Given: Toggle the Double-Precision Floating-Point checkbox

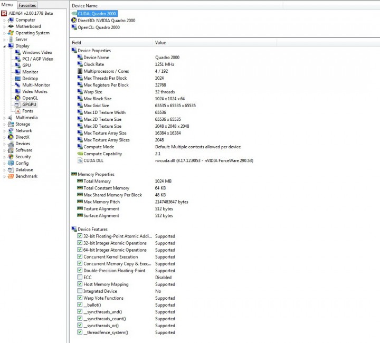Looking at the screenshot, I should (80, 270).
